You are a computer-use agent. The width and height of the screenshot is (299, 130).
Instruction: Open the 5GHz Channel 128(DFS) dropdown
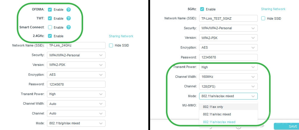(228, 86)
